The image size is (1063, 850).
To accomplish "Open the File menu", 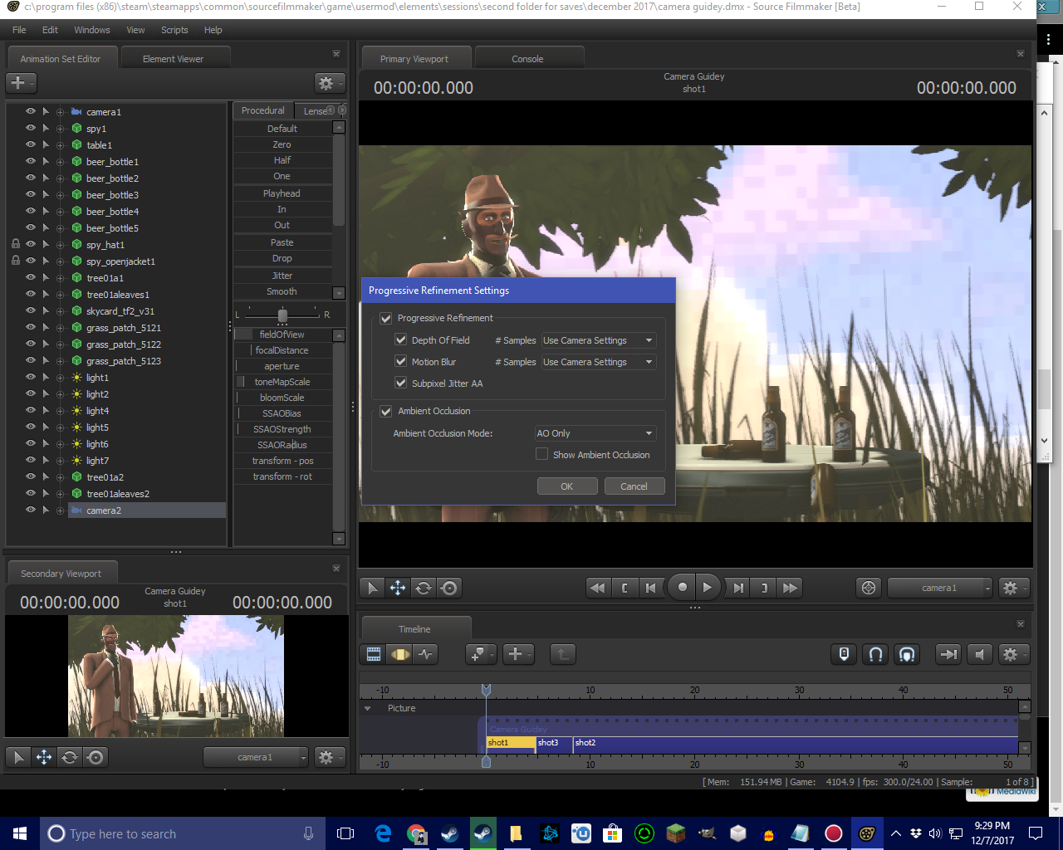I will [x=19, y=30].
